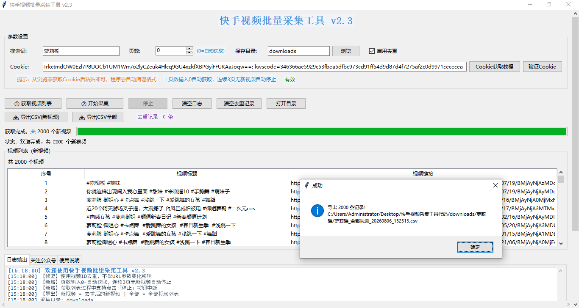Viewport: 579px width, 308px height.
Task: Browse for save directory with 浏览
Action: pos(346,51)
